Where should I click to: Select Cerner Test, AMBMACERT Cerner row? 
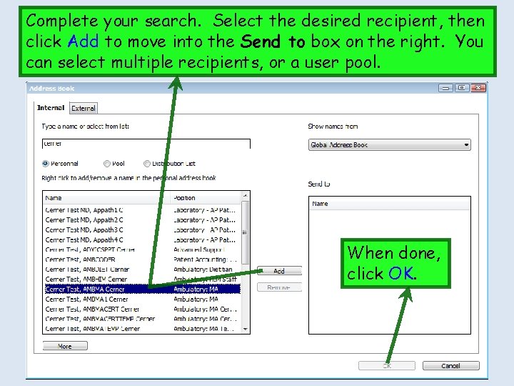click(142, 310)
